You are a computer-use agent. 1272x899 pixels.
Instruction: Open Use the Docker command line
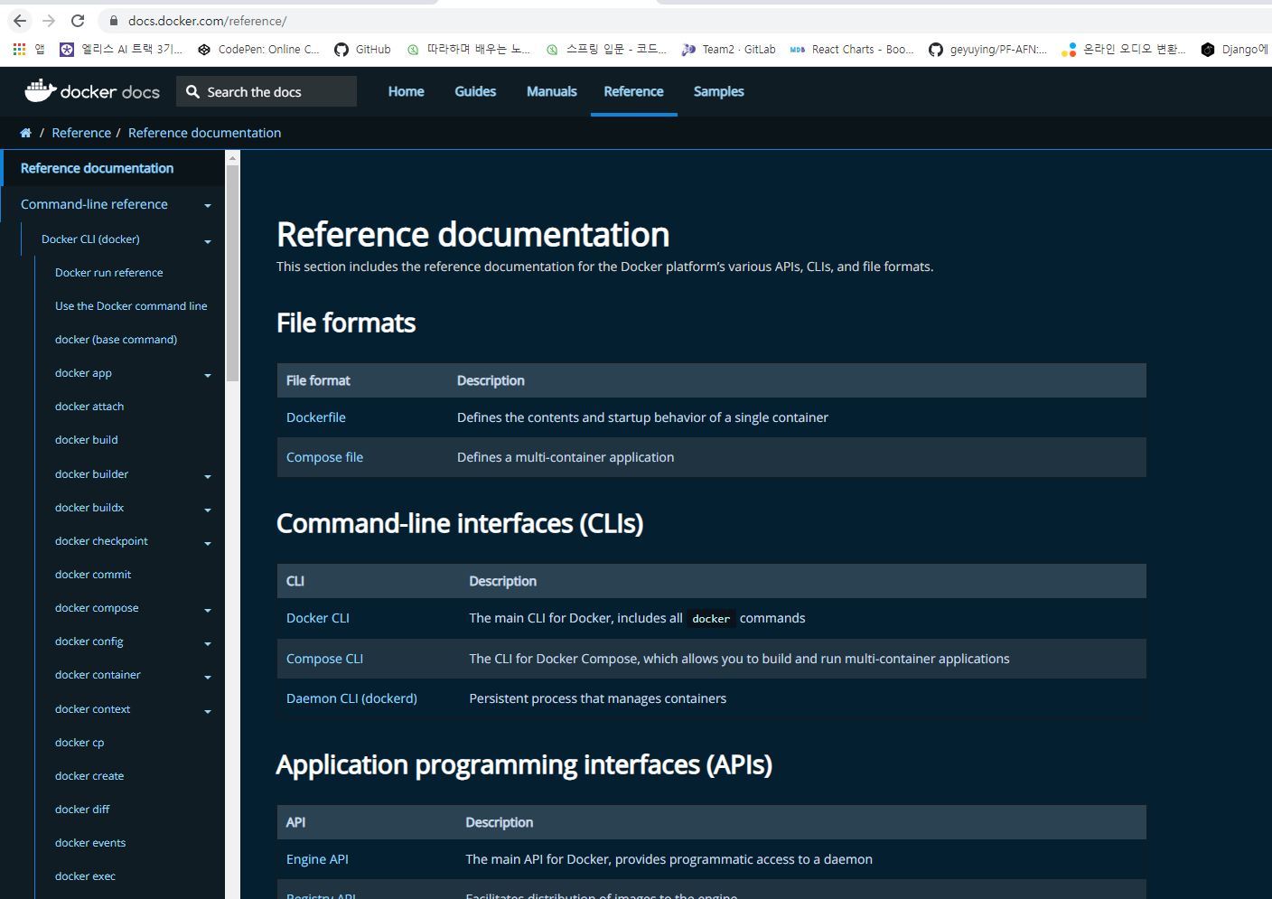[x=131, y=306]
